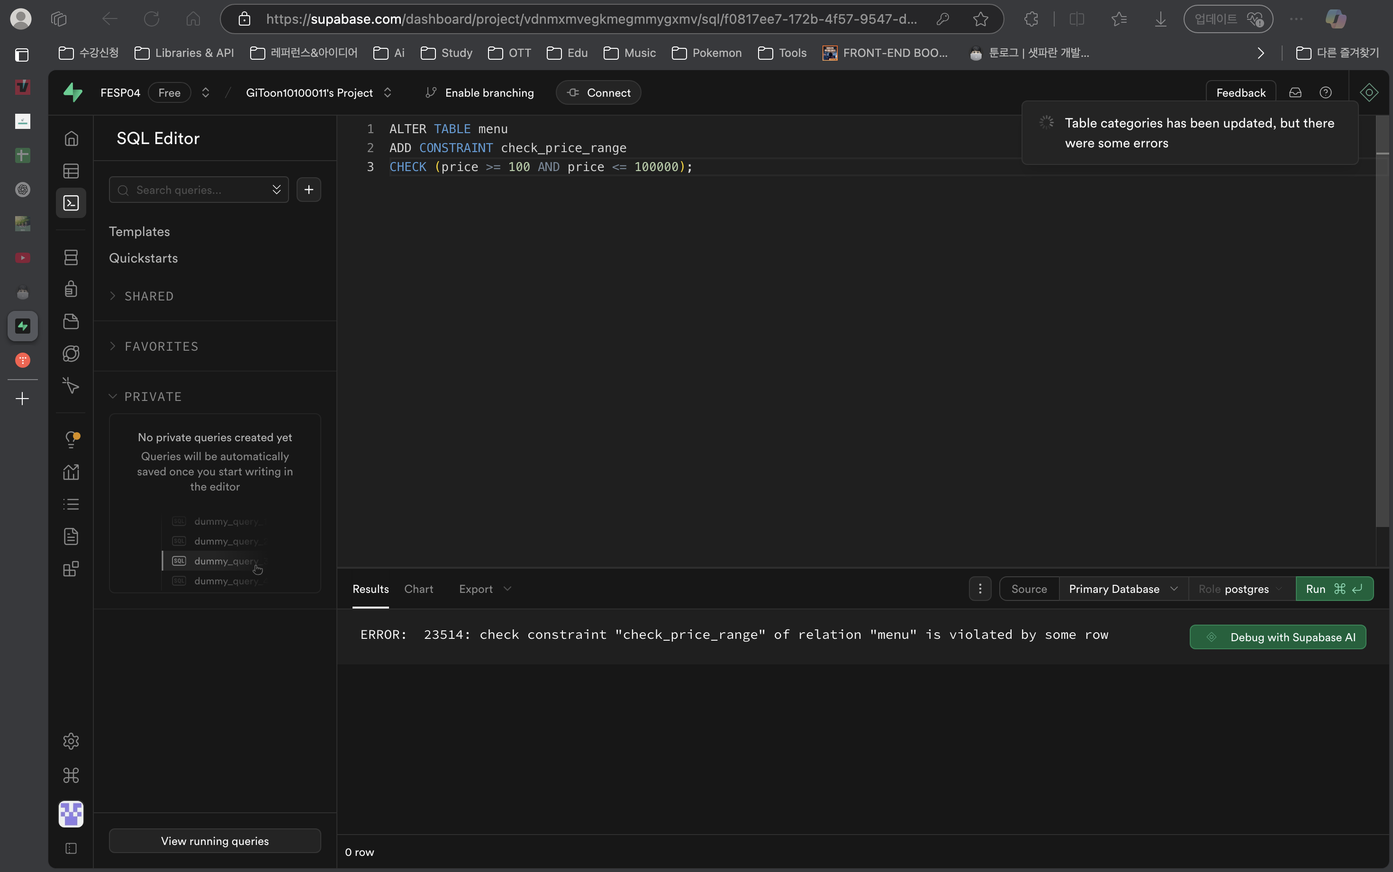This screenshot has width=1393, height=872.
Task: Click the user avatar in sidebar
Action: coord(71,814)
